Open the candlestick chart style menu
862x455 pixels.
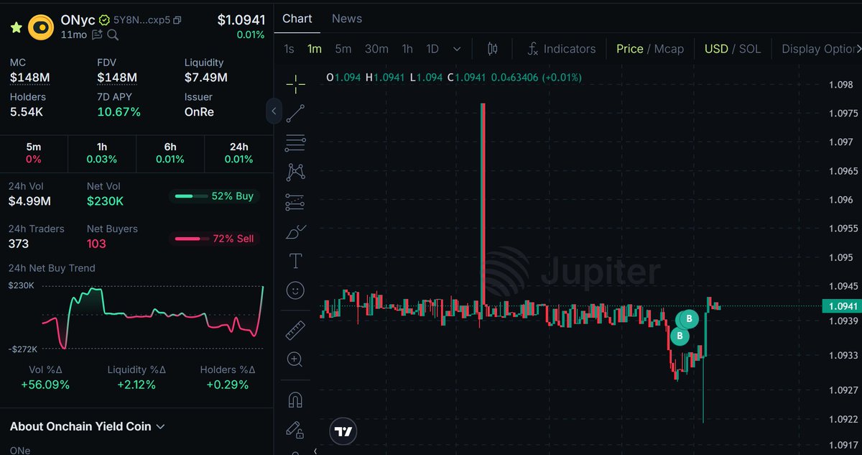coord(492,49)
